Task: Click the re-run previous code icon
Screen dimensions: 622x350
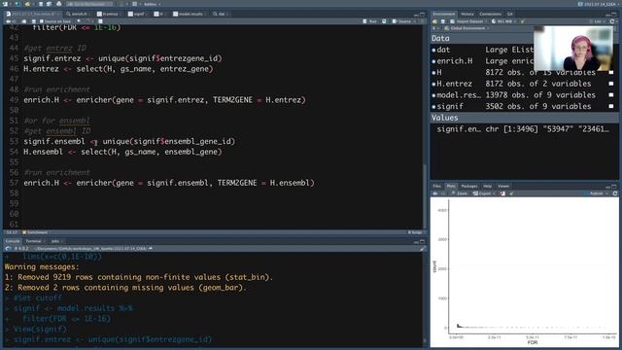Action: [x=384, y=21]
